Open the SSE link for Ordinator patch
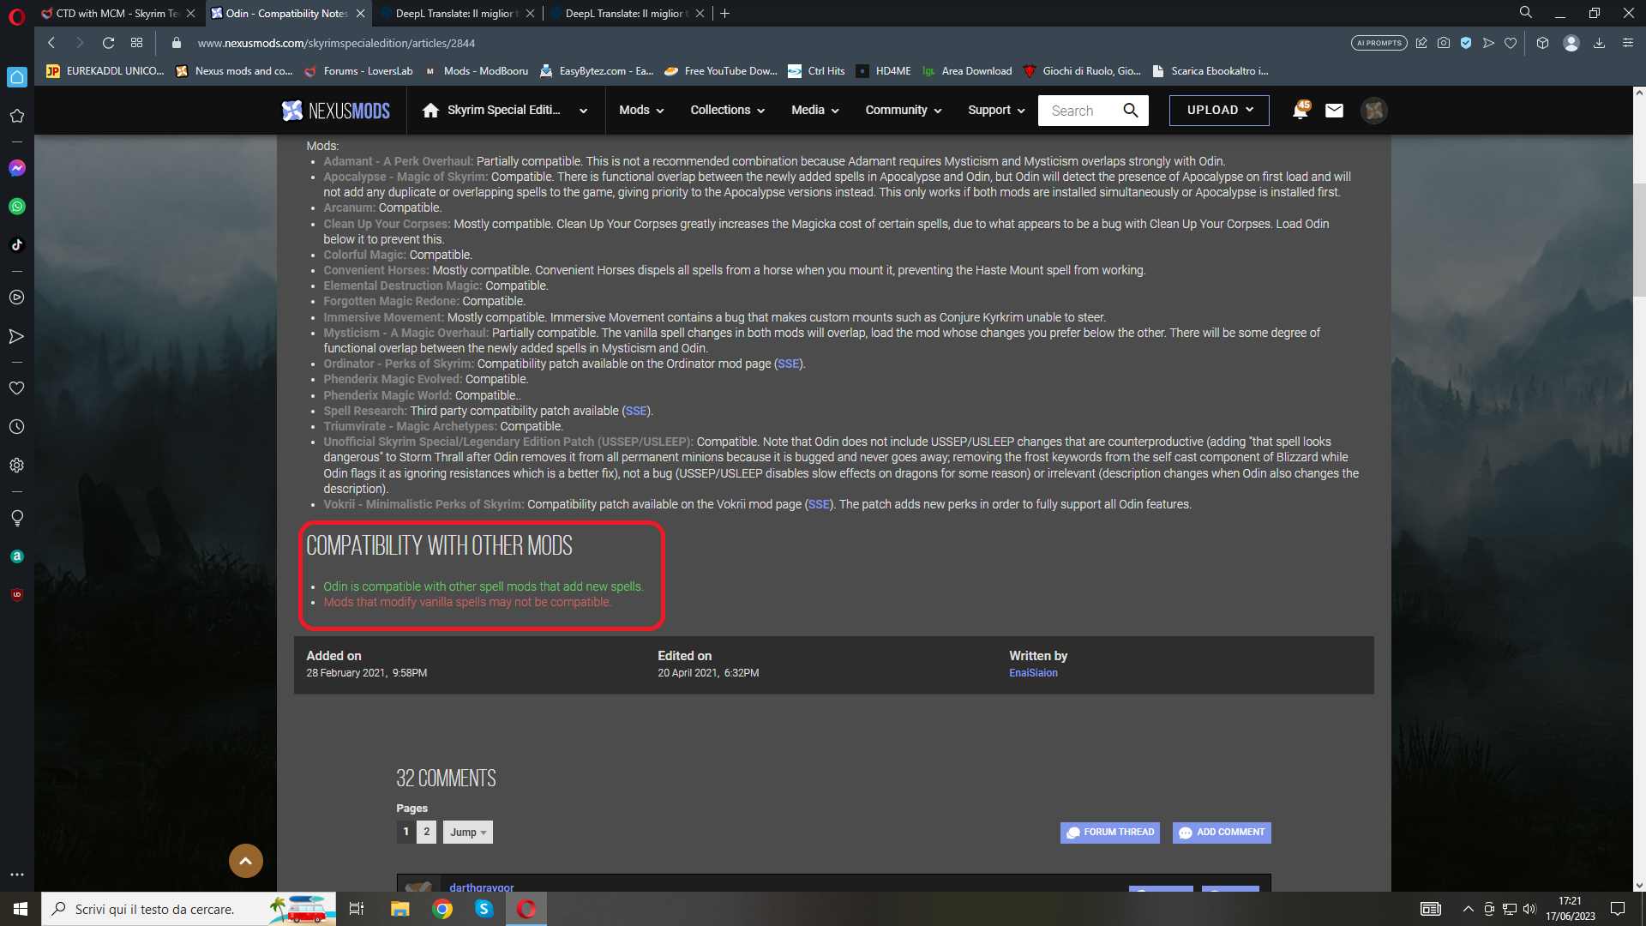 pyautogui.click(x=789, y=364)
